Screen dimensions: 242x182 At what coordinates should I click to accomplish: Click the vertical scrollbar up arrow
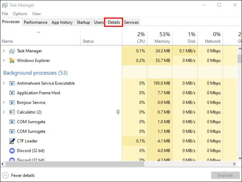240,49
